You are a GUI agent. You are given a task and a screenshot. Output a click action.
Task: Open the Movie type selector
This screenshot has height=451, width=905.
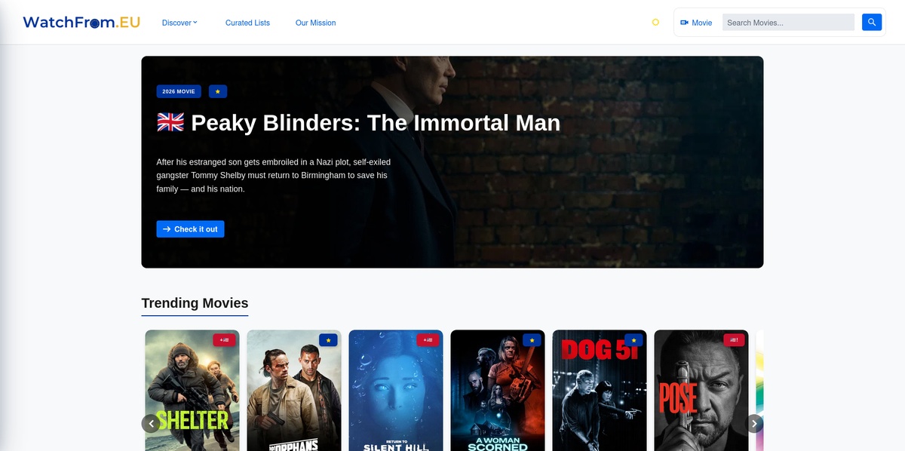click(696, 23)
